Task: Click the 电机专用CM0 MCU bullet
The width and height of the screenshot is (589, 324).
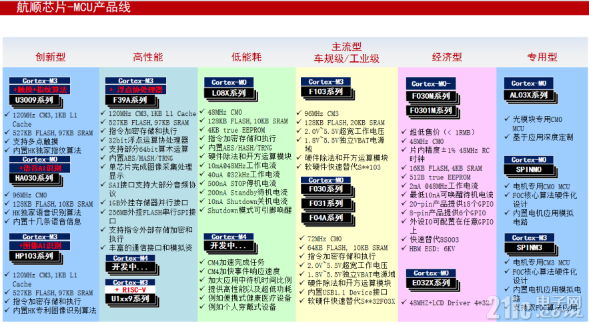Action: [541, 187]
